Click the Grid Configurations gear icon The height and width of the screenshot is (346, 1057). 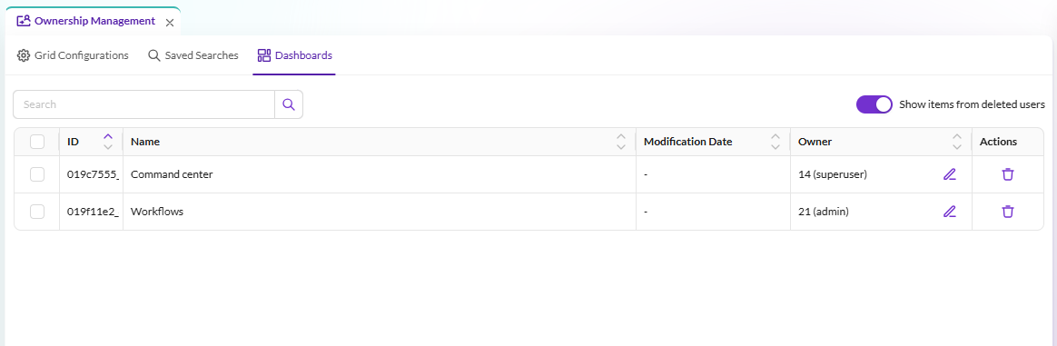pyautogui.click(x=24, y=55)
